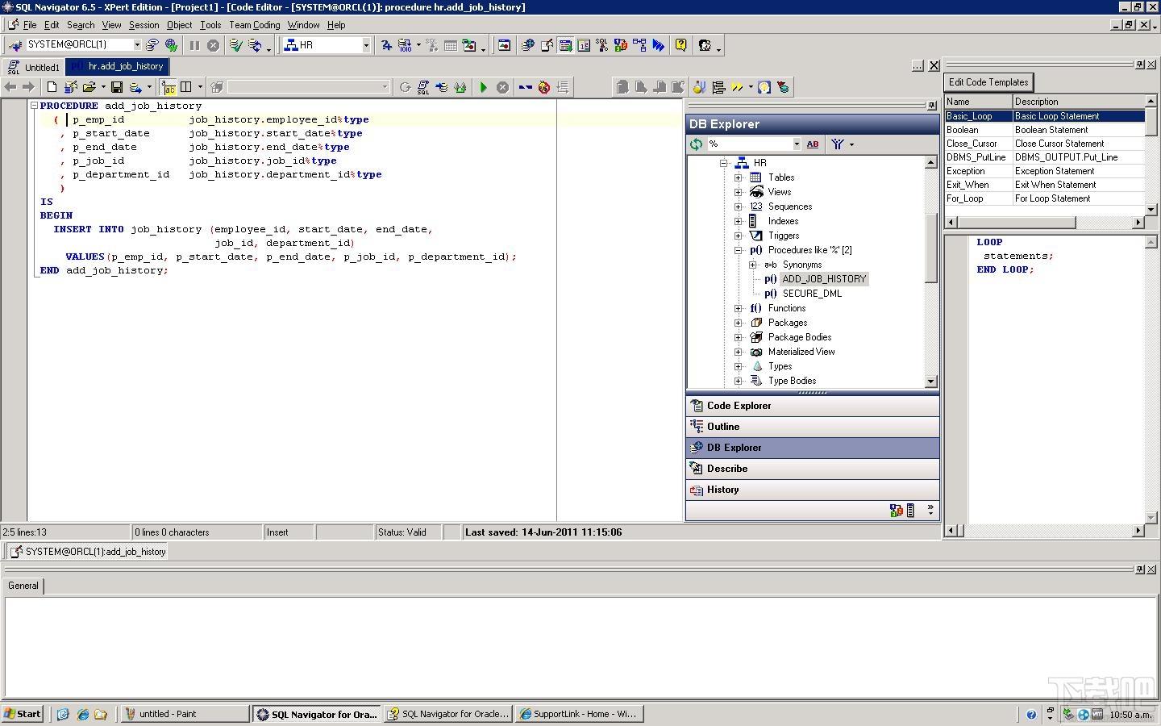The width and height of the screenshot is (1161, 726).
Task: Save with the floppy disk icon
Action: [117, 87]
